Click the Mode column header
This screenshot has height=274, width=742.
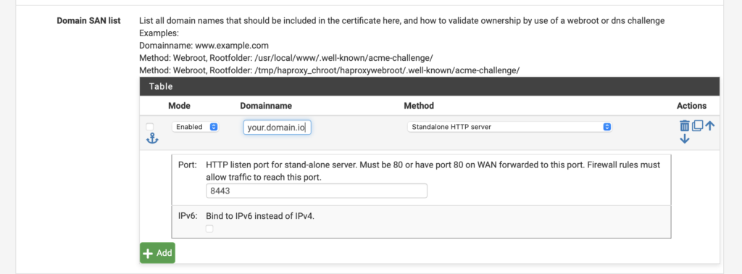click(180, 106)
